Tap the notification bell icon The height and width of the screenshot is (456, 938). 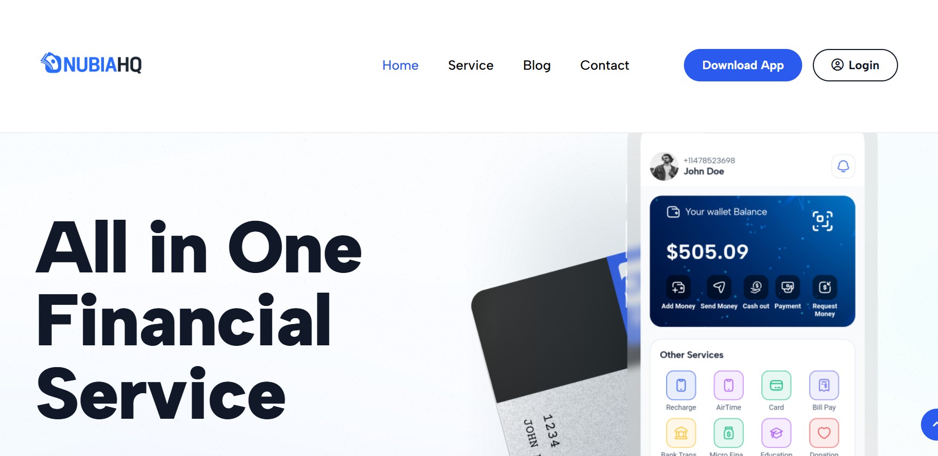coord(843,167)
